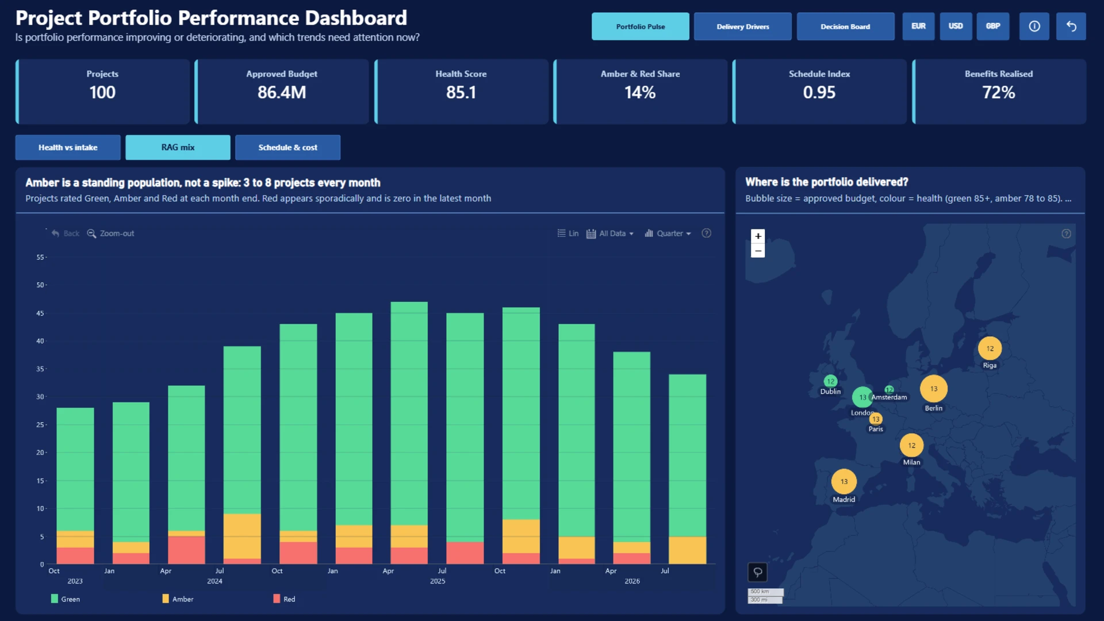Screen dimensions: 1104x621
Task: Click the Milan bubble on map
Action: tap(911, 446)
